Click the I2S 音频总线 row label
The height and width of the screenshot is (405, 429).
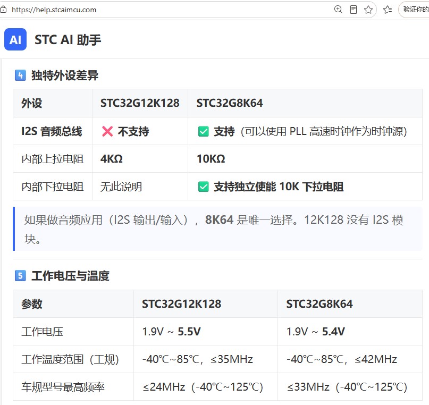(52, 131)
